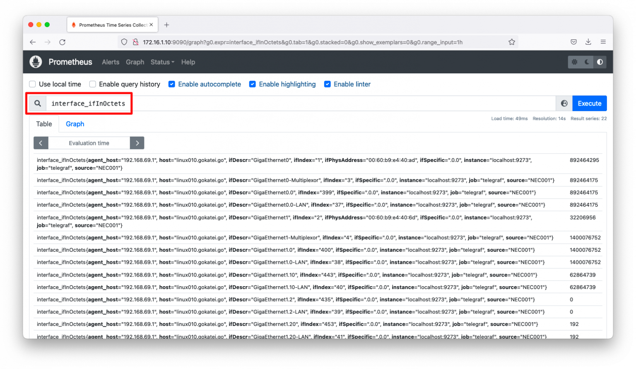The height and width of the screenshot is (369, 636).
Task: Advance evaluation time with the right chevron
Action: pyautogui.click(x=137, y=142)
